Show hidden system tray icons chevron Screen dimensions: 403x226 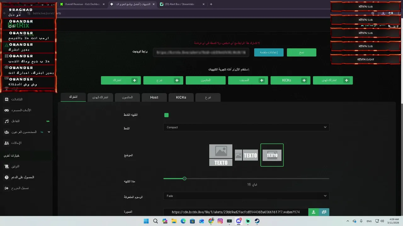[348, 221]
